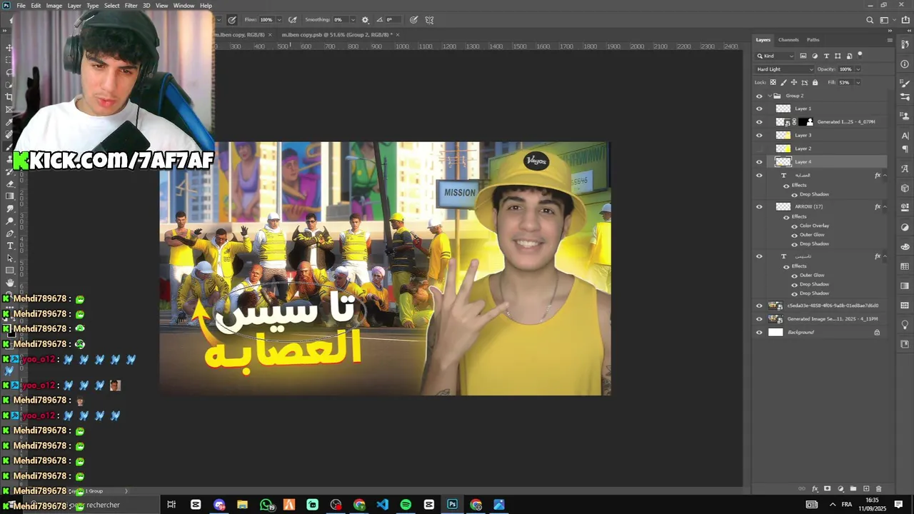Image resolution: width=914 pixels, height=514 pixels.
Task: Open the Hard Light blend mode dropdown
Action: pyautogui.click(x=785, y=69)
